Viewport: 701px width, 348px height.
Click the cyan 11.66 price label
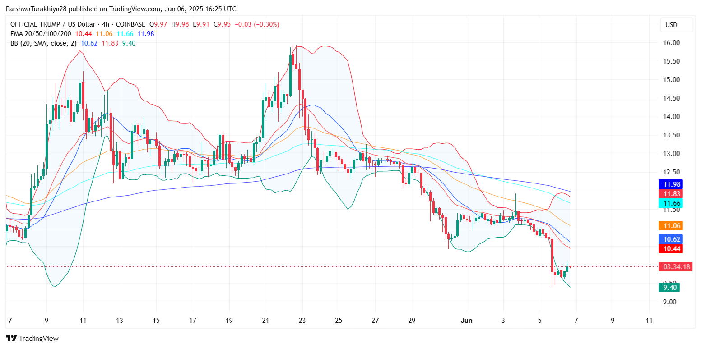click(x=670, y=203)
